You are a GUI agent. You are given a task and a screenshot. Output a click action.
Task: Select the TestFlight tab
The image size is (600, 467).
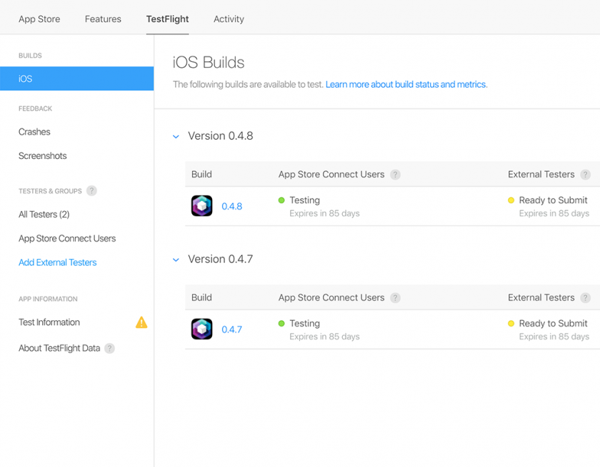pyautogui.click(x=168, y=19)
